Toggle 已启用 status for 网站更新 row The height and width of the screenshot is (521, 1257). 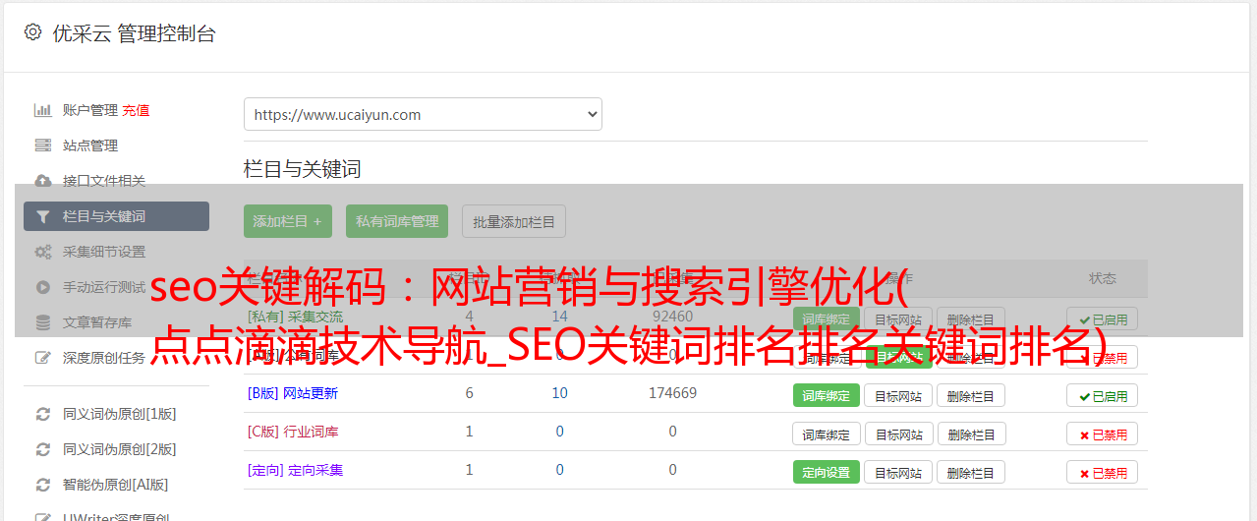pos(1103,395)
